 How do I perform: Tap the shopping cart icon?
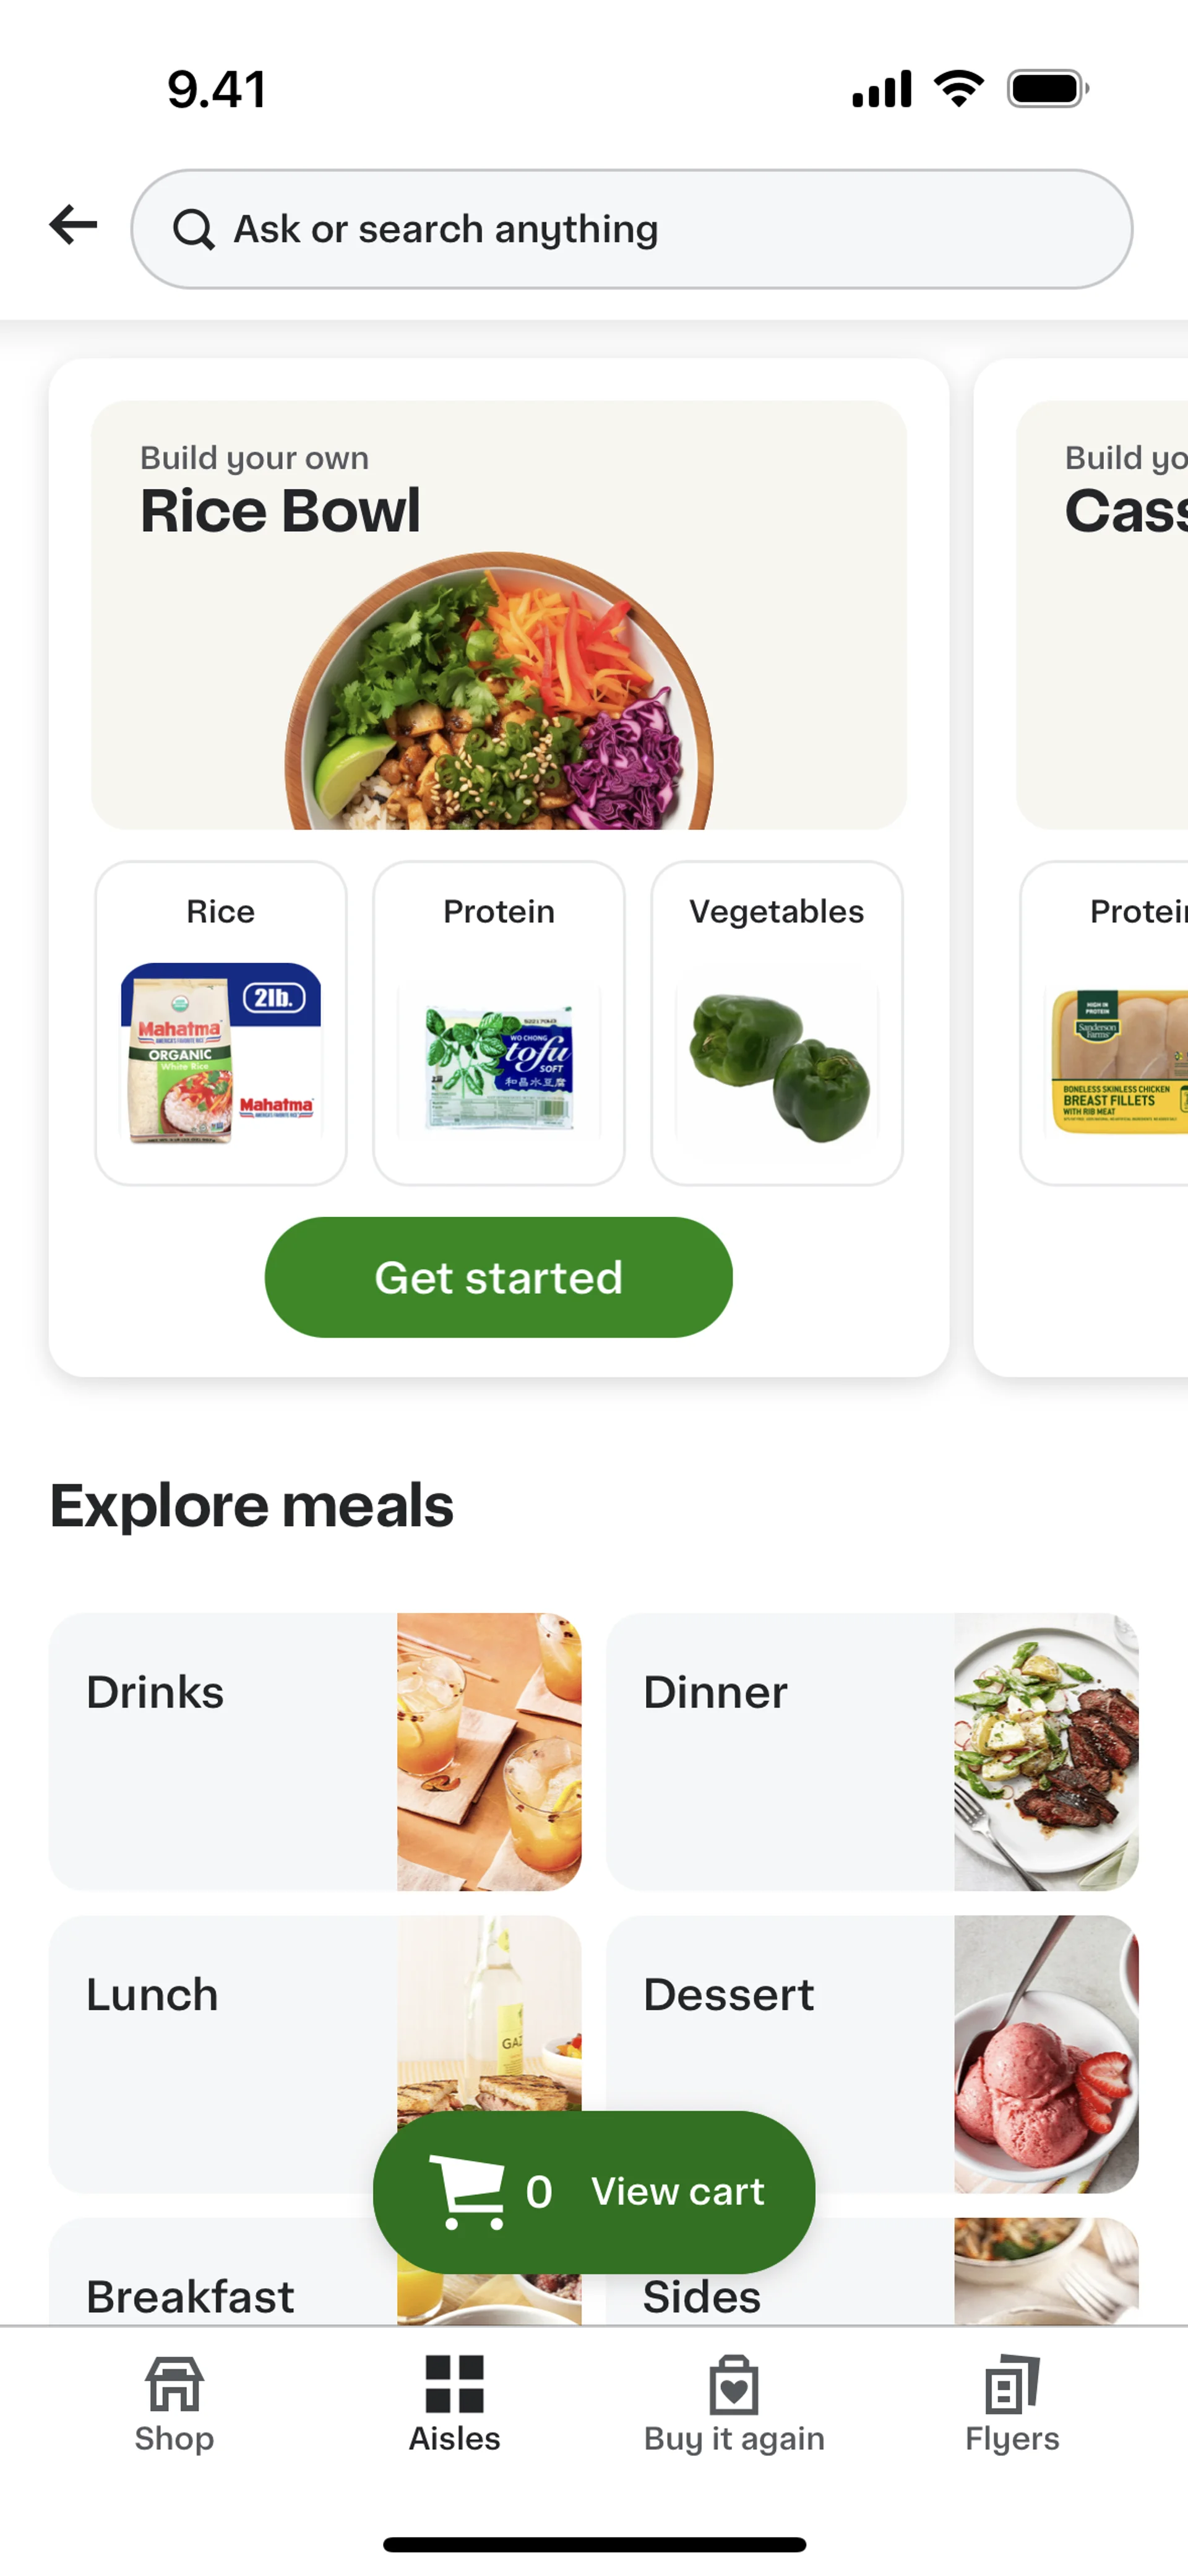(x=467, y=2191)
